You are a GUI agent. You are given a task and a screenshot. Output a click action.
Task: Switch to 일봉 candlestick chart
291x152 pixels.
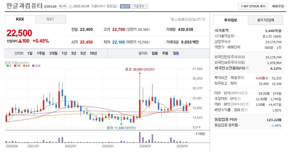click(x=155, y=54)
